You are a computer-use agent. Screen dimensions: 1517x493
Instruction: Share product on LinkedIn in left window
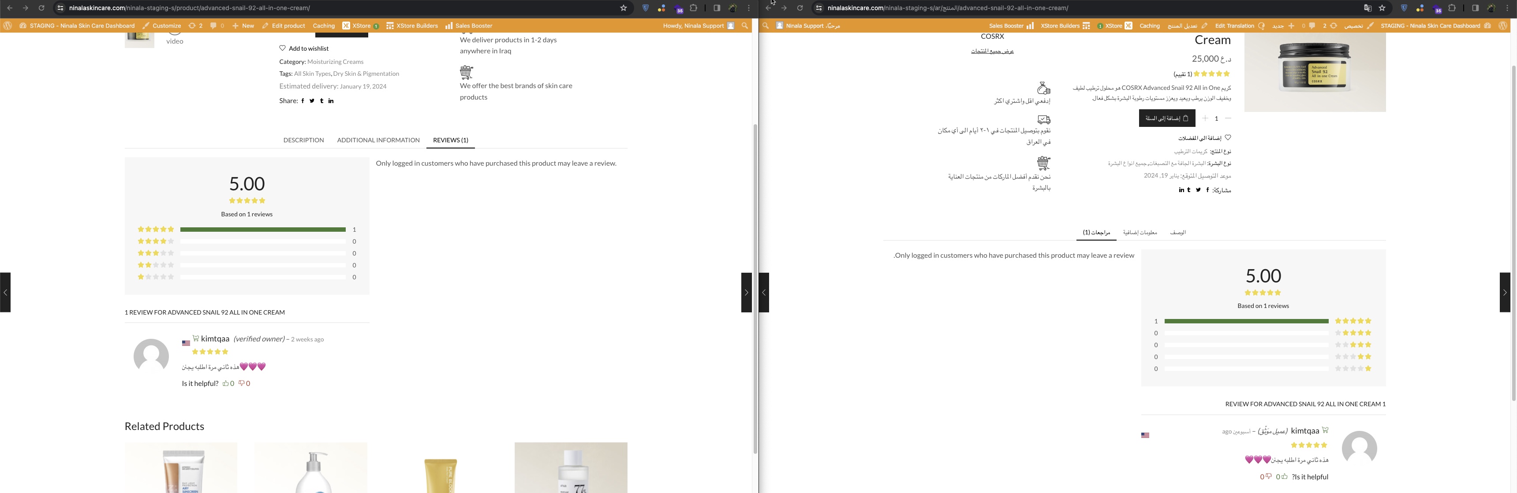click(x=331, y=101)
